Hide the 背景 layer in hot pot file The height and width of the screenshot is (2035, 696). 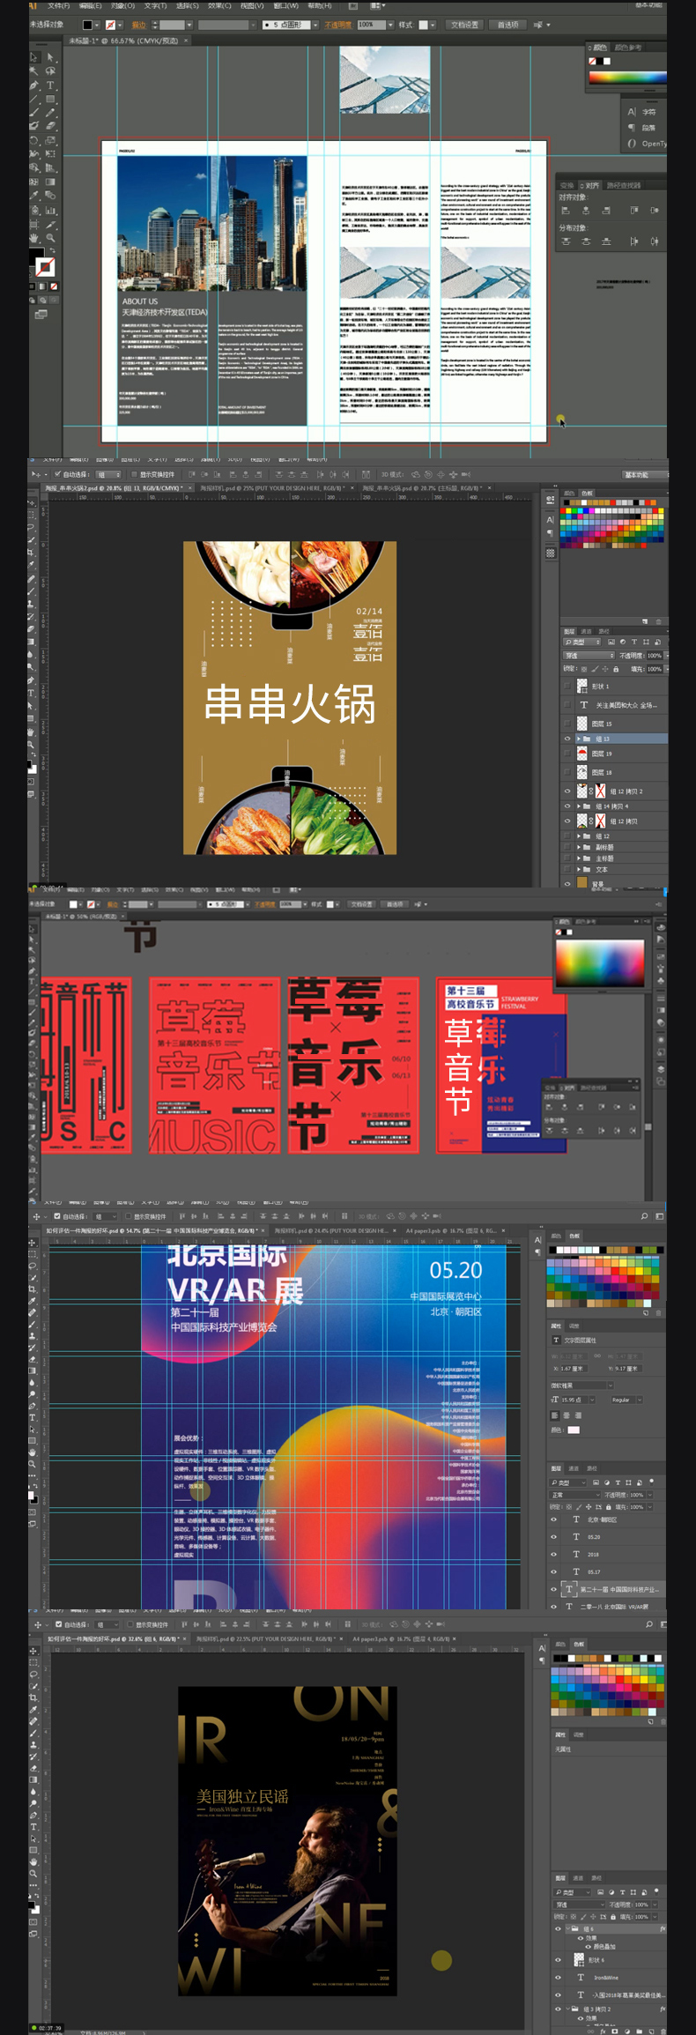click(567, 883)
